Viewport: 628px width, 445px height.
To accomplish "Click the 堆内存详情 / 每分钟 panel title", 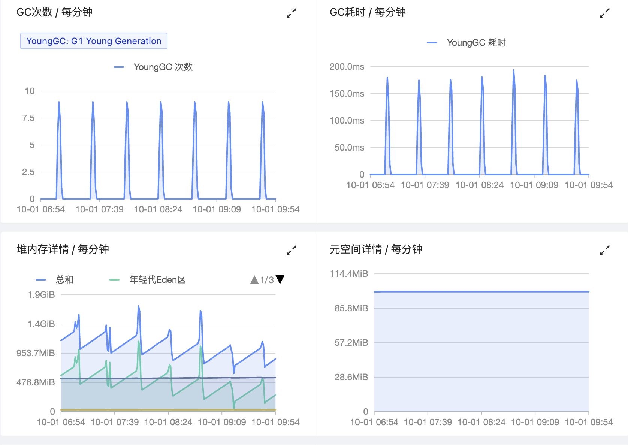I will (63, 249).
